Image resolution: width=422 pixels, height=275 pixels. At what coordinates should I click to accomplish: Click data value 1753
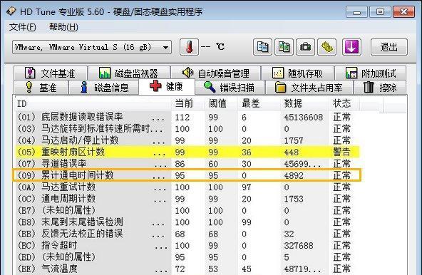[x=294, y=199]
